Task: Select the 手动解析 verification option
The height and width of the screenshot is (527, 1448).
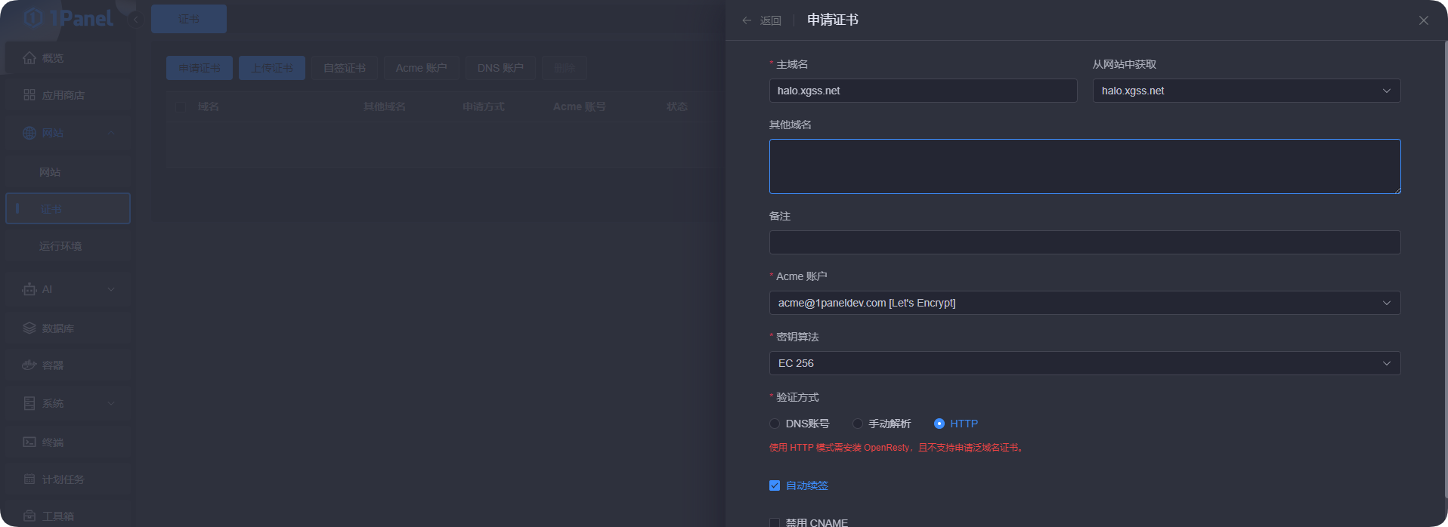Action: pos(882,424)
